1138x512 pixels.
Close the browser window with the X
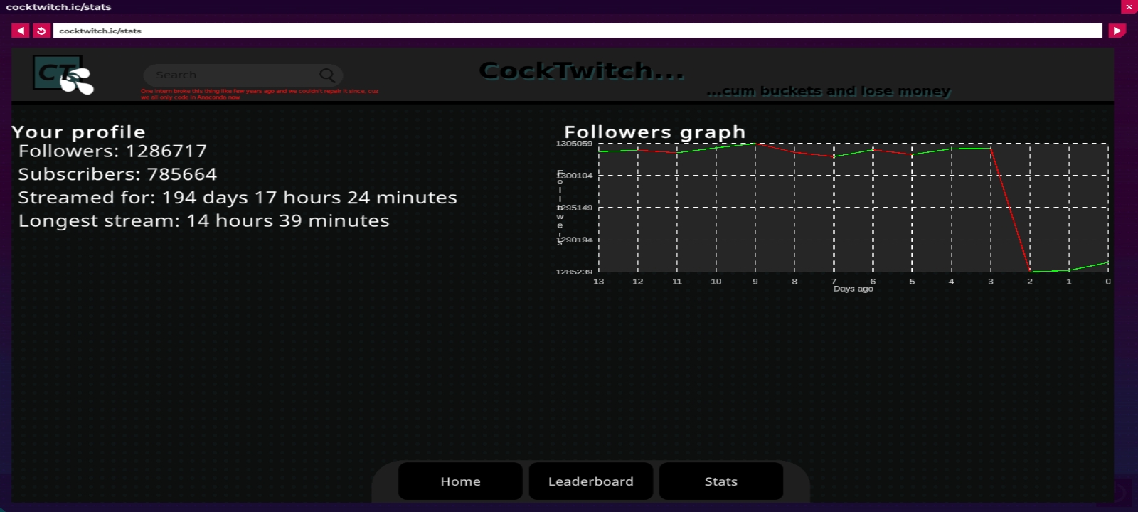(1129, 6)
